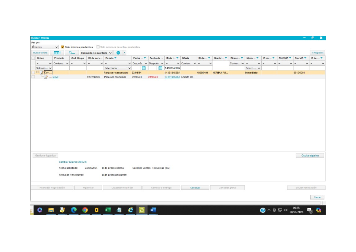Open Microsoft Word from the taskbar

tap(153, 210)
